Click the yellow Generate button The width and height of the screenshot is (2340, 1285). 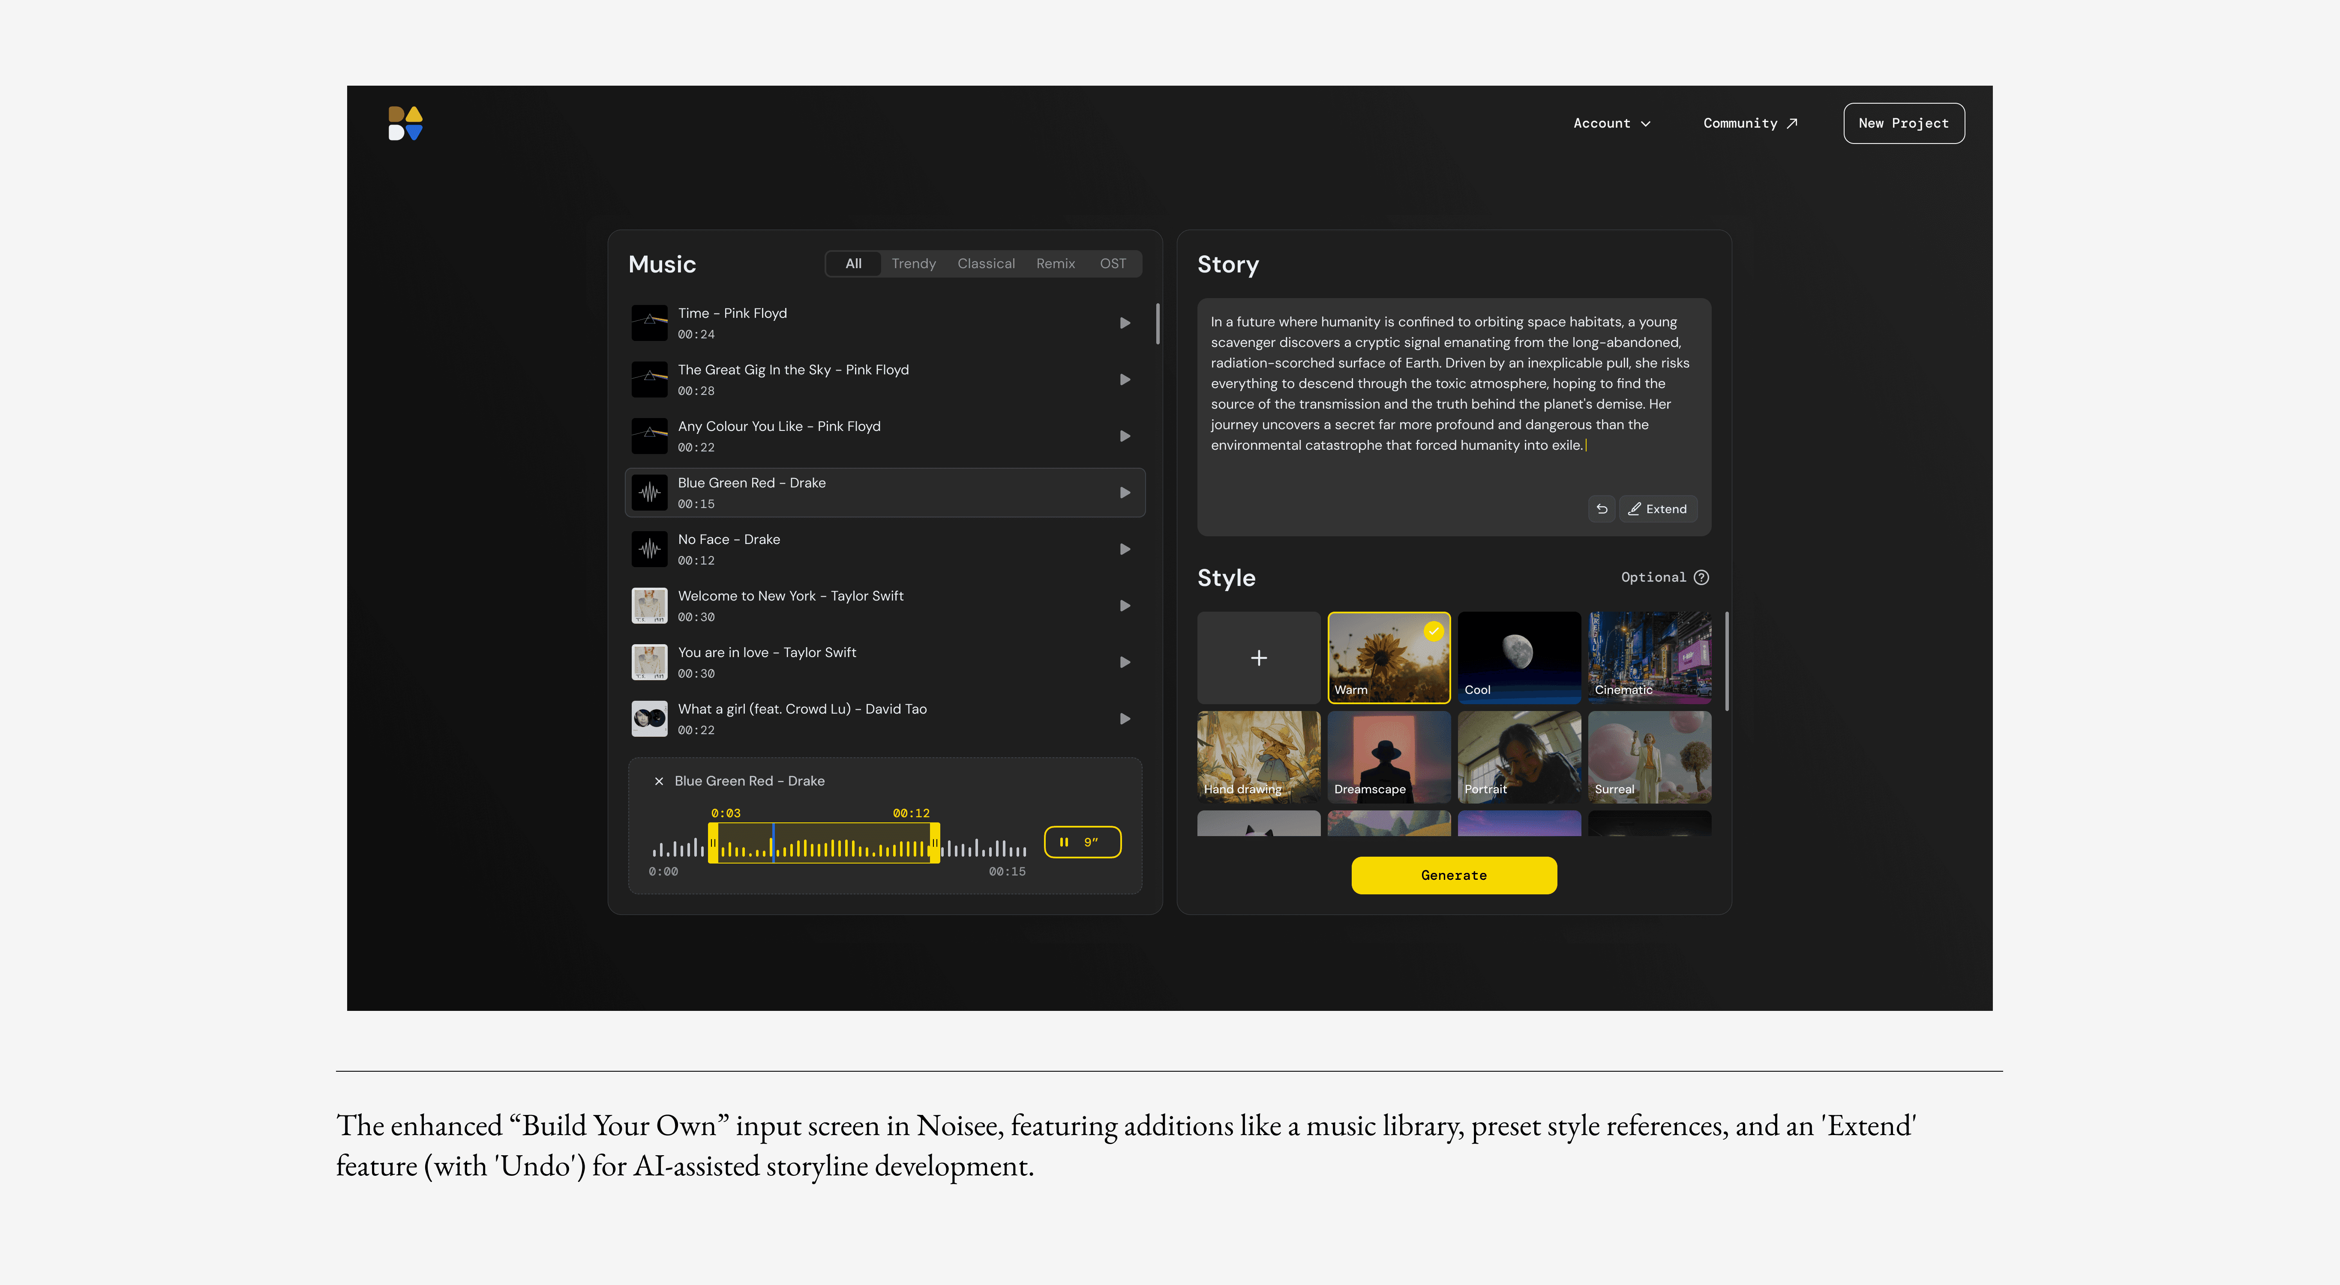pos(1453,876)
